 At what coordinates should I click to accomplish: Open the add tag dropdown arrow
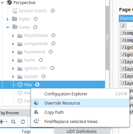coord(6,122)
